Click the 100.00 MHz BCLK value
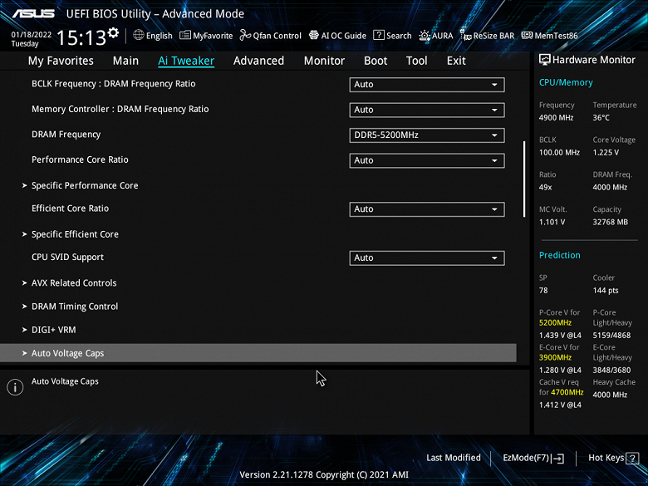 tap(559, 153)
